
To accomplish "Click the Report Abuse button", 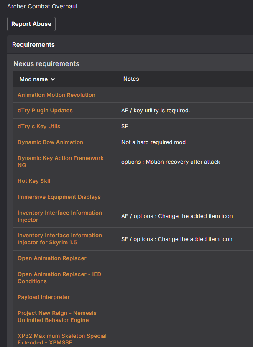I will 31,24.
